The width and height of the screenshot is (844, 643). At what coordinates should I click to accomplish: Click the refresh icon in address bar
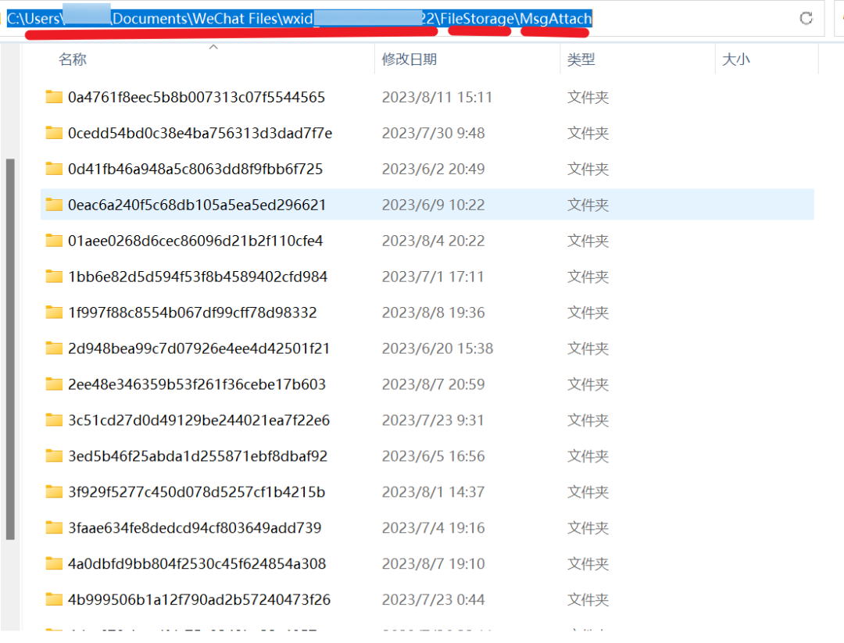point(806,18)
